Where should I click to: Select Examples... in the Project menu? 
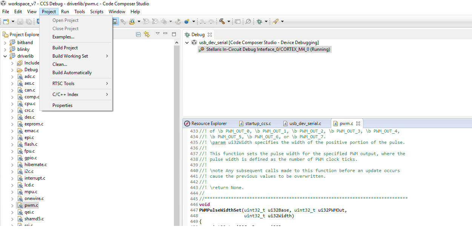click(76, 37)
